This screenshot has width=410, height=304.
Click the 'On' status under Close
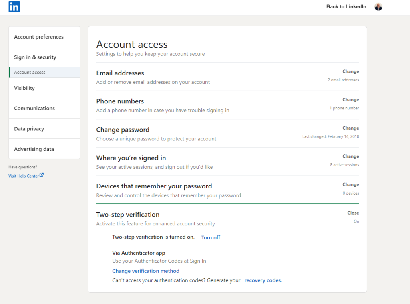(x=356, y=221)
